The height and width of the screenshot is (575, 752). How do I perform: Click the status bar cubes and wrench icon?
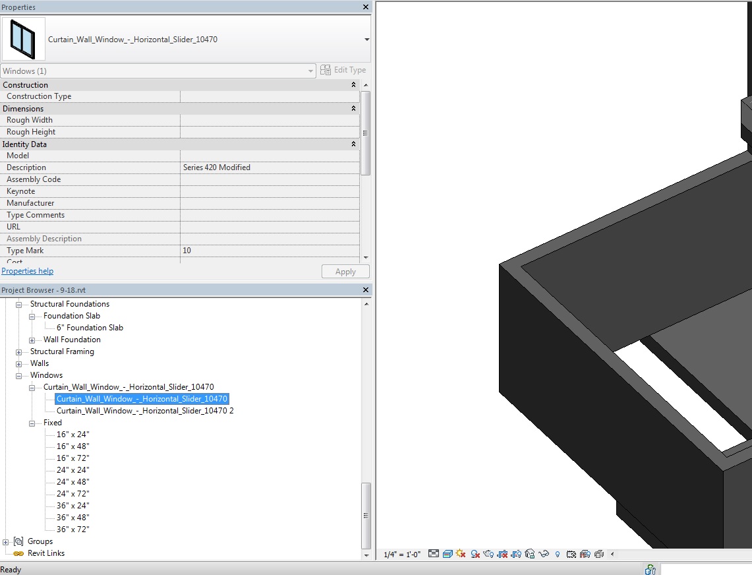[x=651, y=570]
